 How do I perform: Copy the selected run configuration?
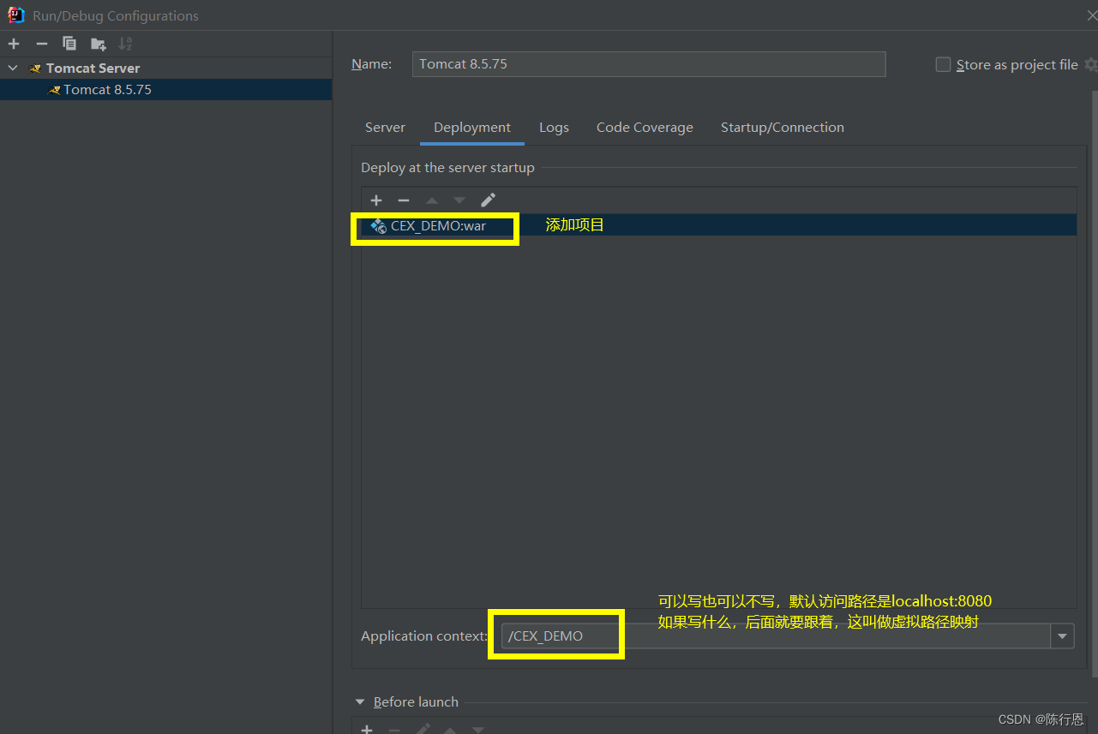(69, 44)
